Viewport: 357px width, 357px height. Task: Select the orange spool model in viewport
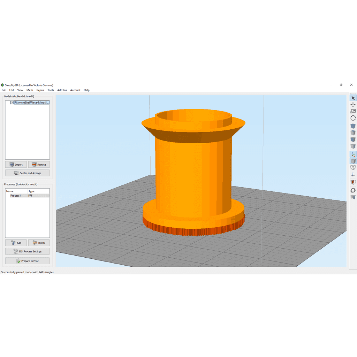[193, 173]
